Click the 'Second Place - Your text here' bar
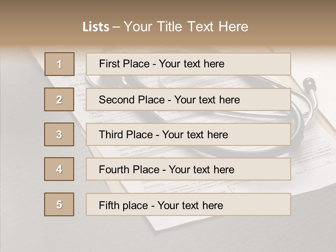This screenshot has height=252, width=336. (188, 99)
